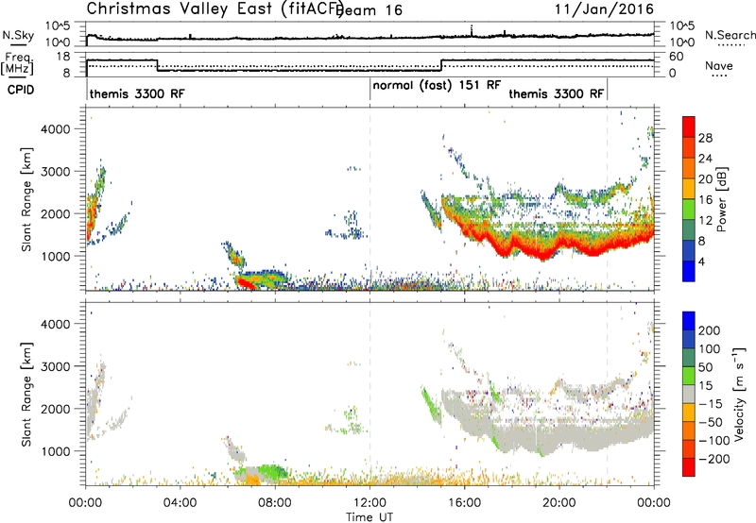Click the grey segment of the Velocity colorbar
The height and width of the screenshot is (523, 756).
pyautogui.click(x=689, y=394)
